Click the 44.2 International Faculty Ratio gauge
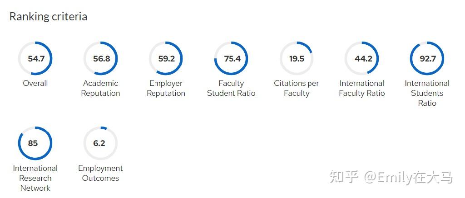 coord(362,59)
